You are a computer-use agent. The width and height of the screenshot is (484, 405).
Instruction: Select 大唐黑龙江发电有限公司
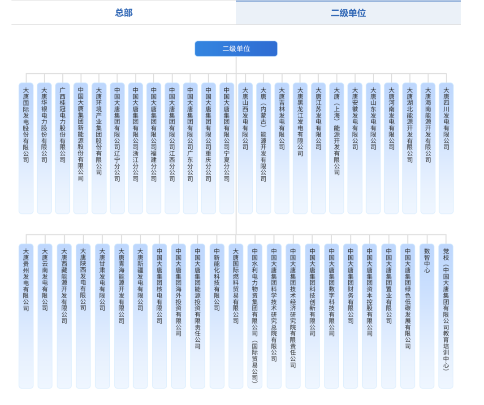tap(300, 148)
